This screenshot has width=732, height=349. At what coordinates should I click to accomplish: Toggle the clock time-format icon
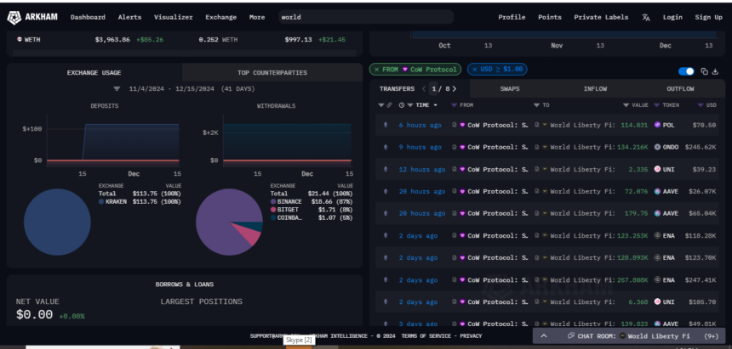pos(402,105)
